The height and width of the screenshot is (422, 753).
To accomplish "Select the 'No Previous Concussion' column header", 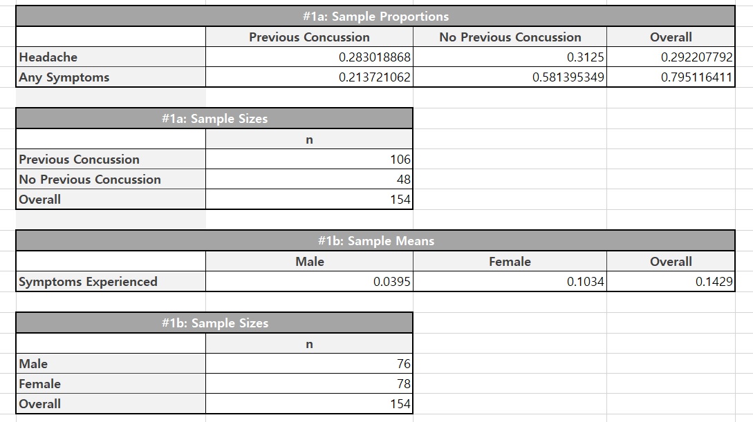I will point(510,37).
